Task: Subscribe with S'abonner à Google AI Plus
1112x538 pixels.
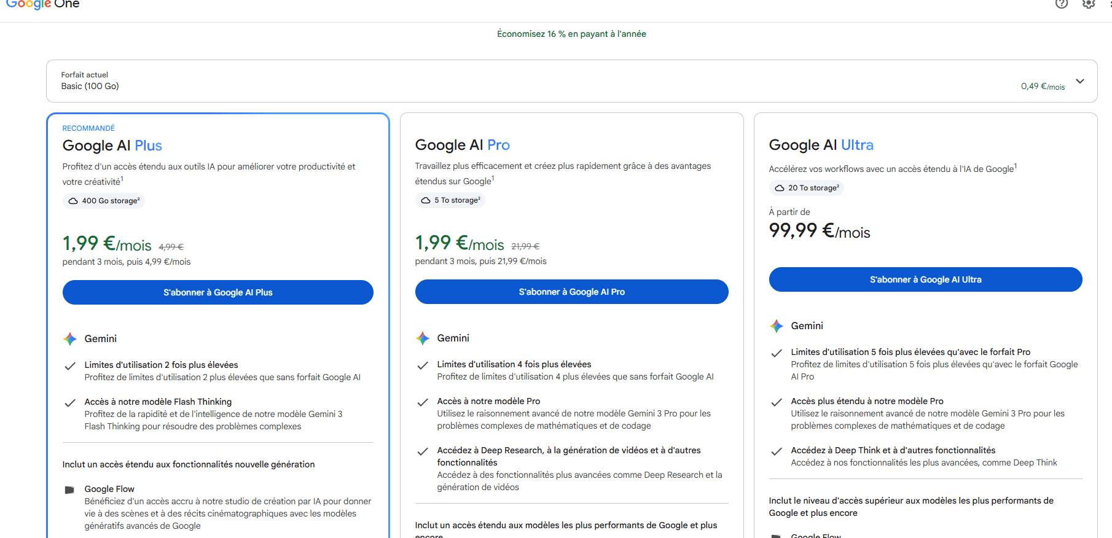Action: coord(218,292)
